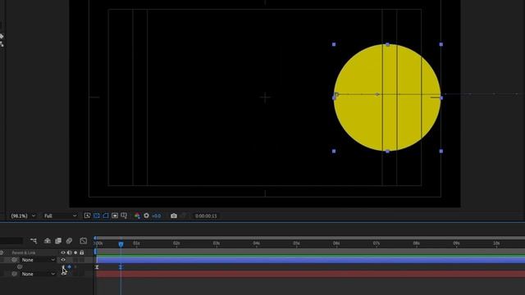Toggle the blue highlighted viewer icon beside Fast Previews
This screenshot has height=295, width=525.
click(x=97, y=216)
